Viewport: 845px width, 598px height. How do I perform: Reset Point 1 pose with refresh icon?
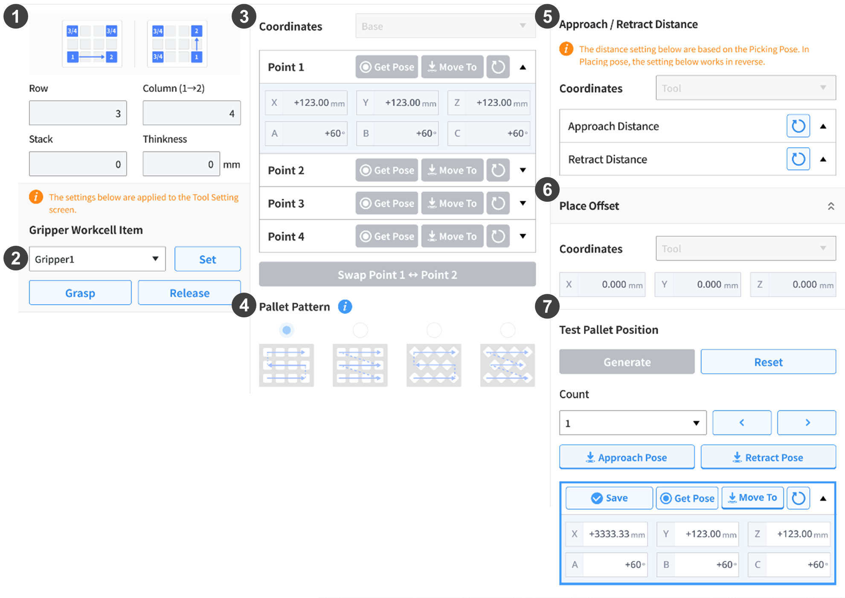[x=498, y=67]
